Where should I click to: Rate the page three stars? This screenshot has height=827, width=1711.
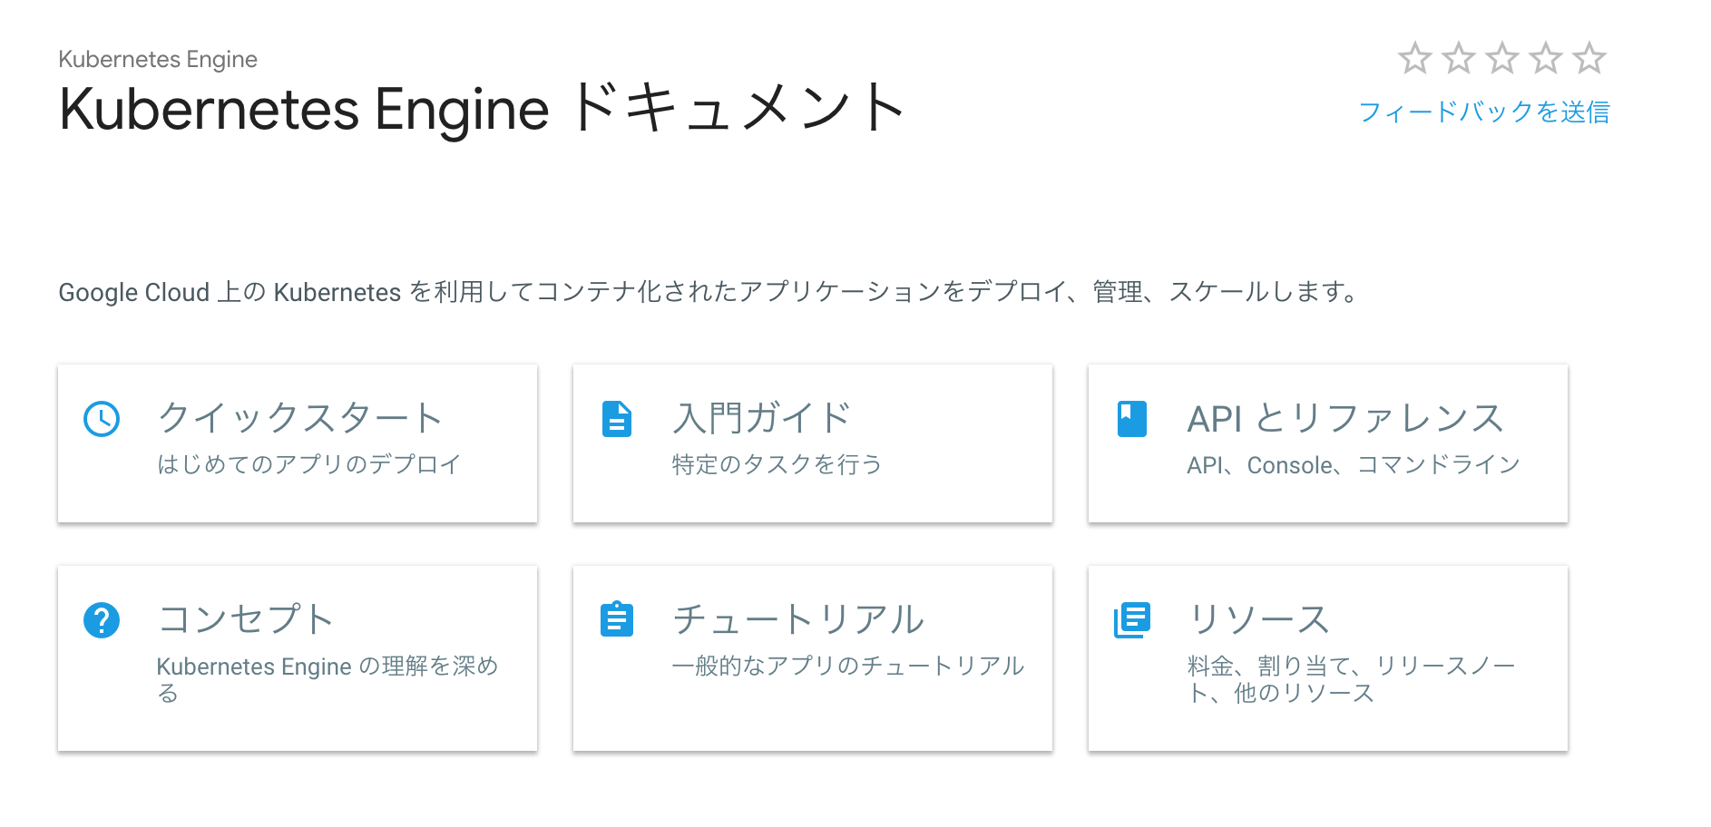[1501, 58]
